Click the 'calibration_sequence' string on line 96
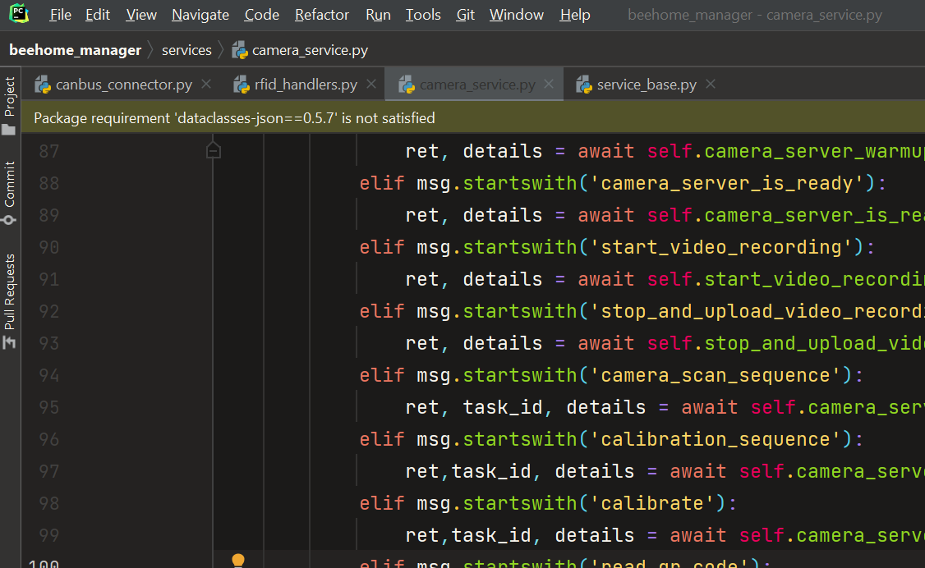 click(x=715, y=440)
